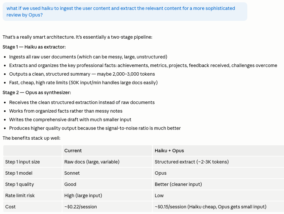Click the blue user message bubble

pyautogui.click(x=125, y=12)
